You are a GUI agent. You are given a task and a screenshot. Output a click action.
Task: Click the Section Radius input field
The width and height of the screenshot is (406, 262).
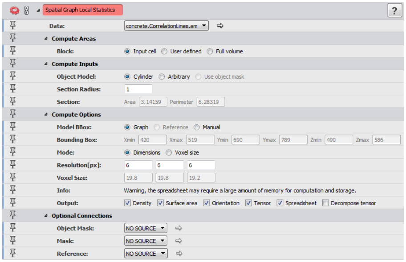coord(138,89)
